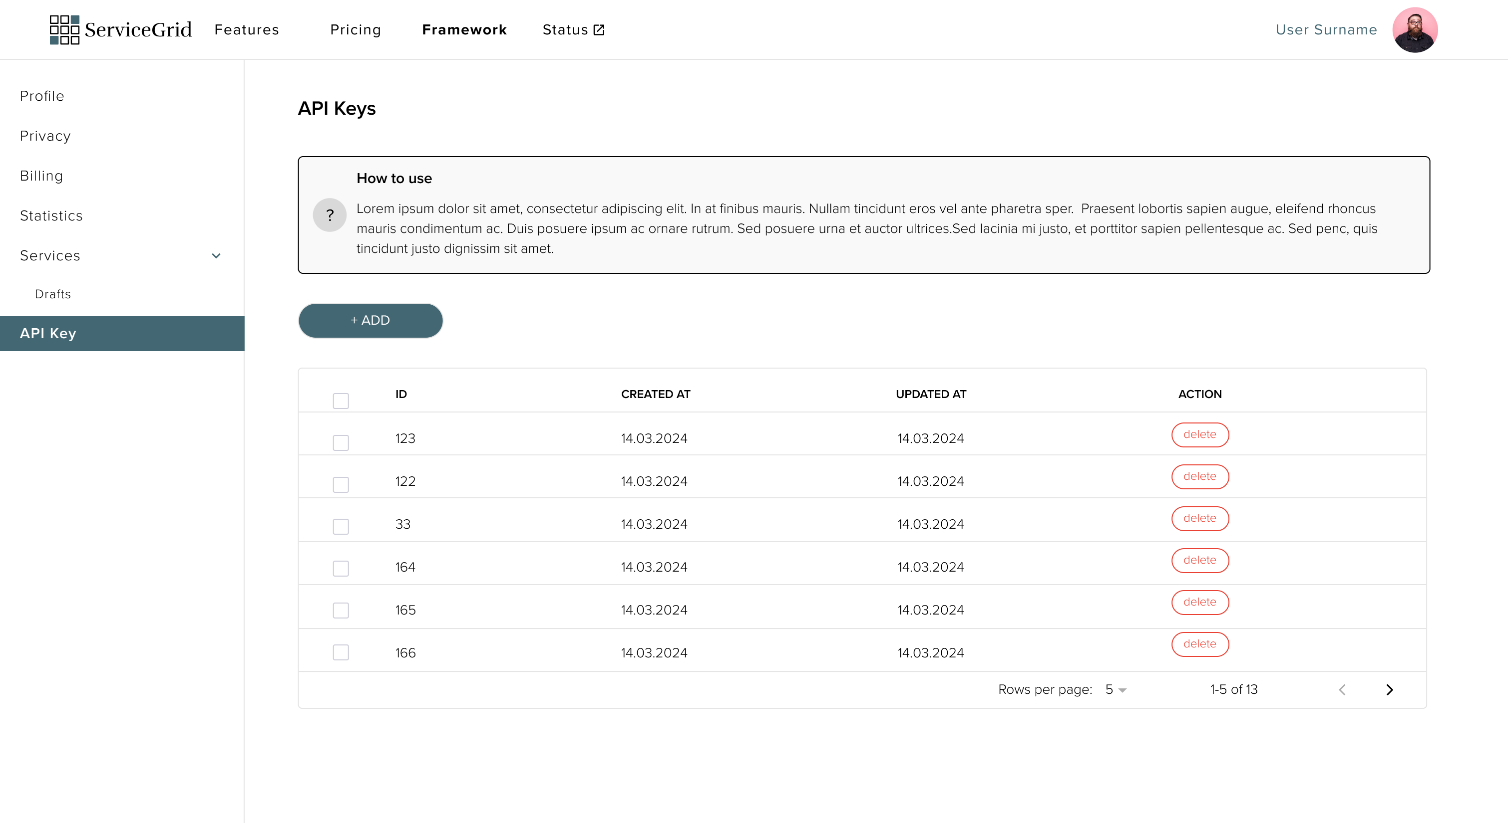The image size is (1508, 823).
Task: Go to next page of API keys
Action: (1390, 690)
